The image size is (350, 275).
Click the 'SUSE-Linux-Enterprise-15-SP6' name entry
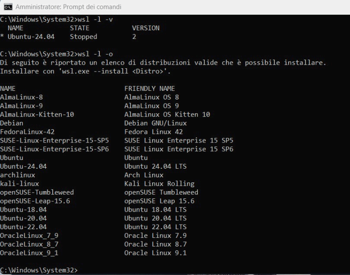(55, 149)
